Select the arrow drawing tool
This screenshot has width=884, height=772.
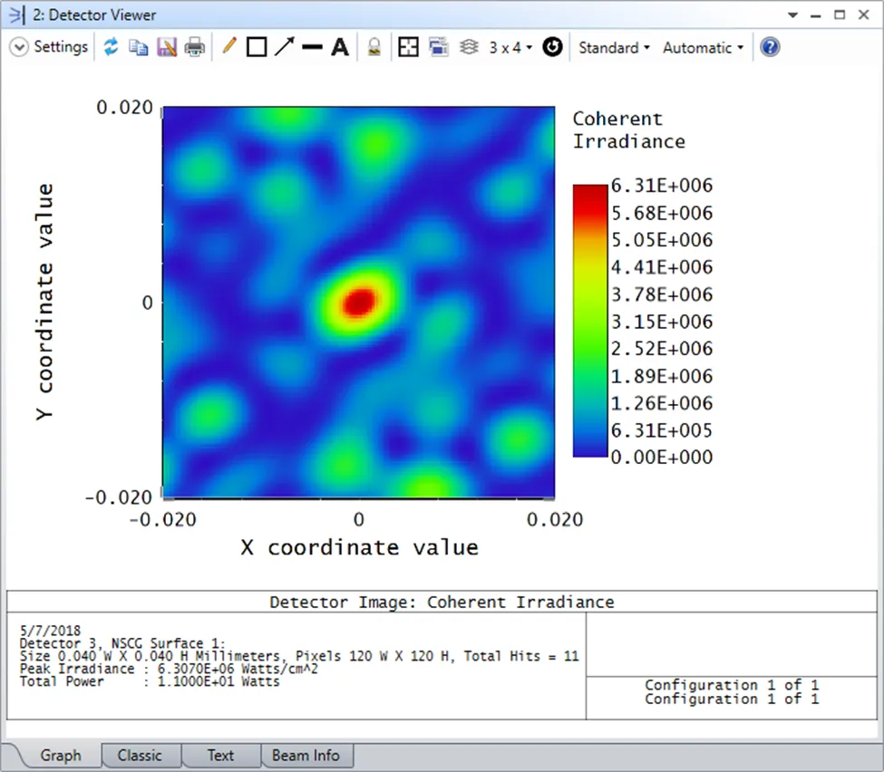[x=284, y=47]
